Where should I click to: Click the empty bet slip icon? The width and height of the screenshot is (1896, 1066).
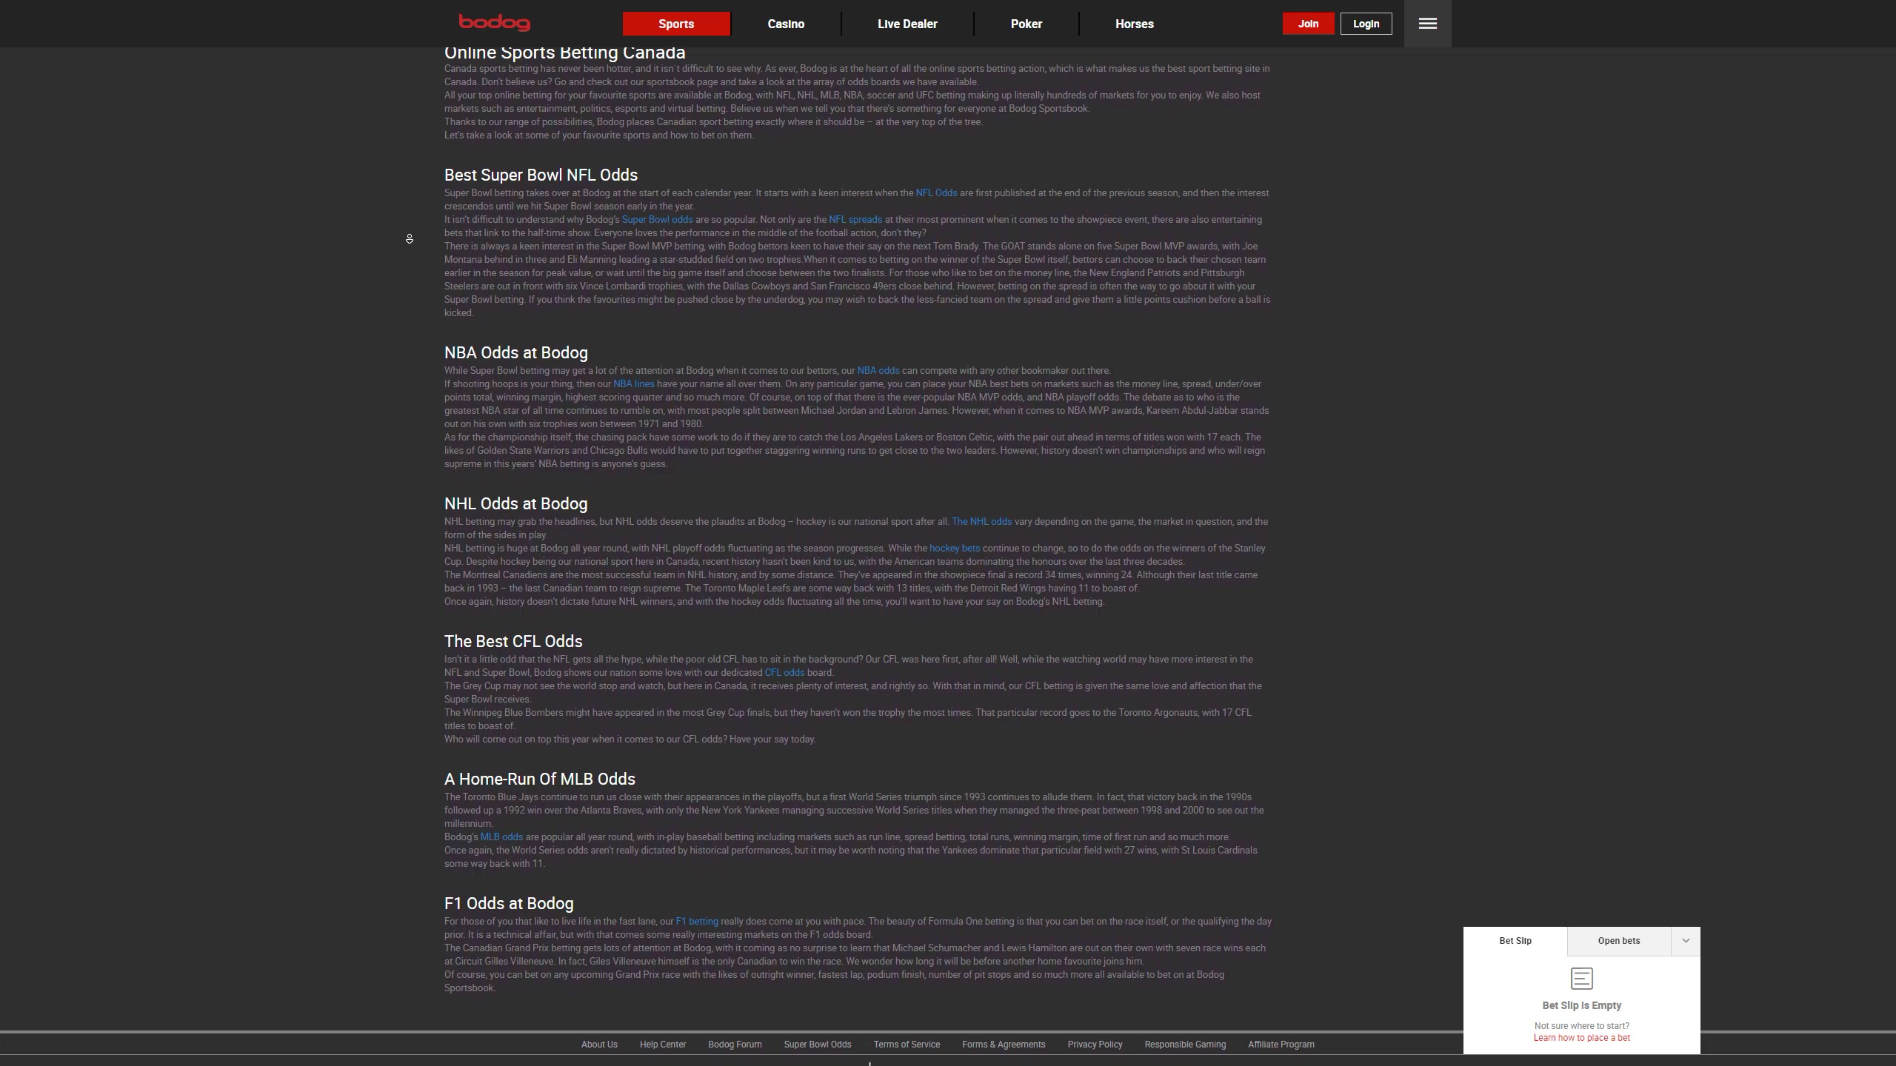[1581, 979]
